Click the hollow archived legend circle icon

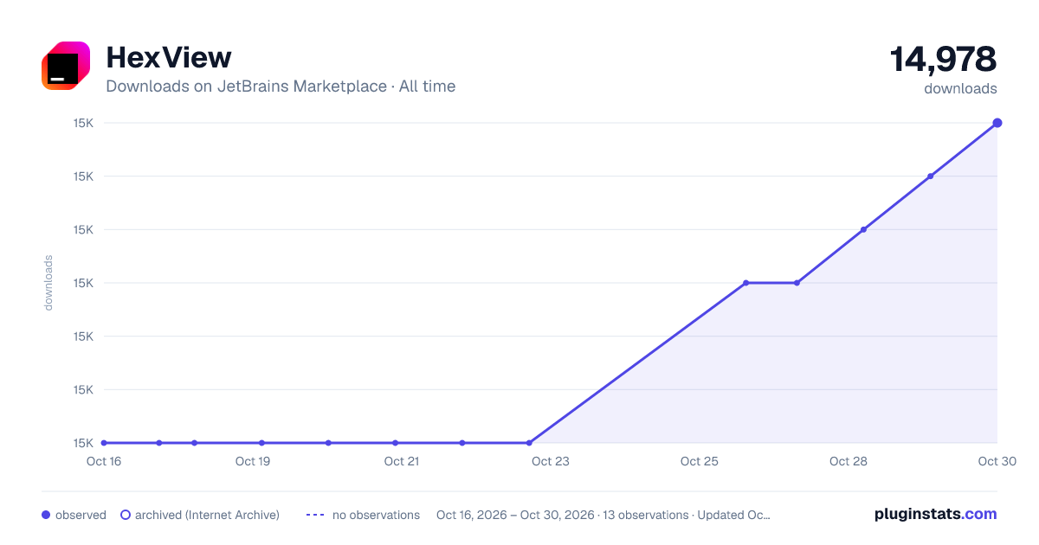click(126, 515)
